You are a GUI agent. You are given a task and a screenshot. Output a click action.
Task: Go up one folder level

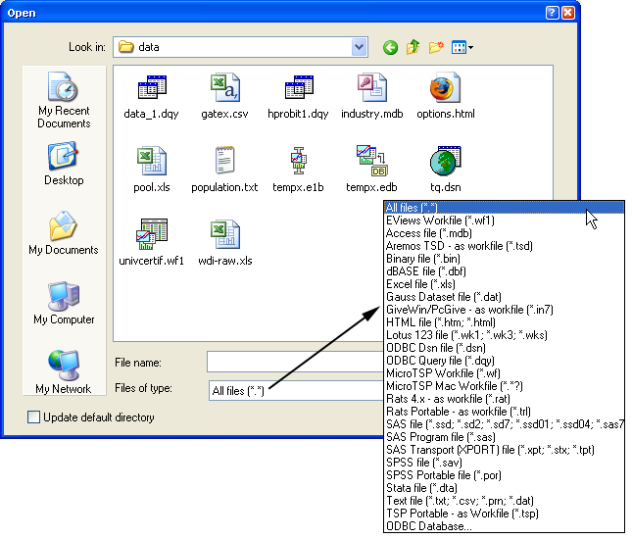(x=413, y=47)
